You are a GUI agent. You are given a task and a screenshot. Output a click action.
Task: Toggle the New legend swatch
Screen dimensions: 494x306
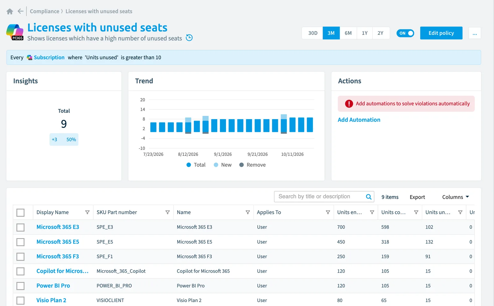point(216,165)
